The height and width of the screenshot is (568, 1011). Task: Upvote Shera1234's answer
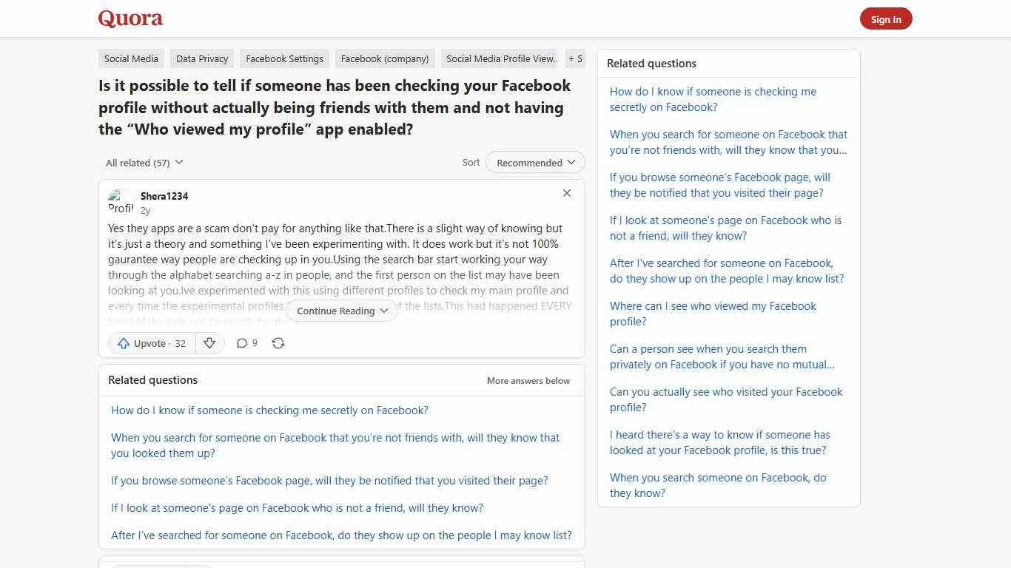[x=150, y=343]
